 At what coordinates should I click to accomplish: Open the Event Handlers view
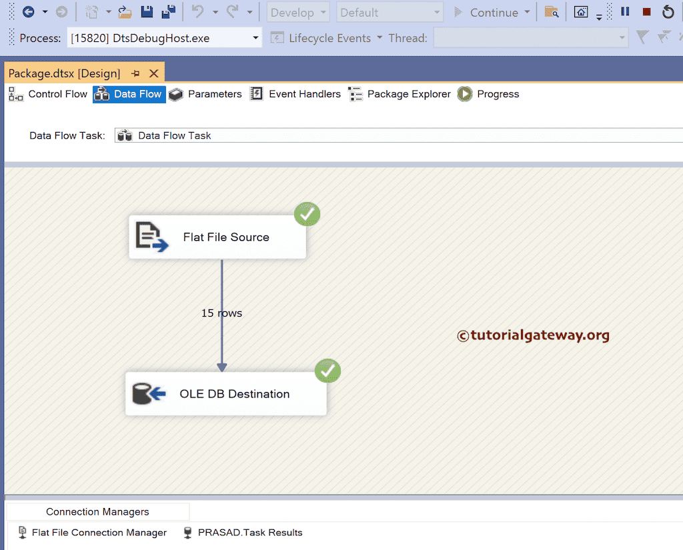coord(304,94)
